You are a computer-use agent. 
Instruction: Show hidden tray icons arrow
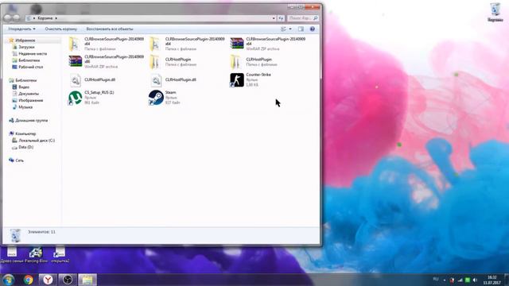click(445, 280)
